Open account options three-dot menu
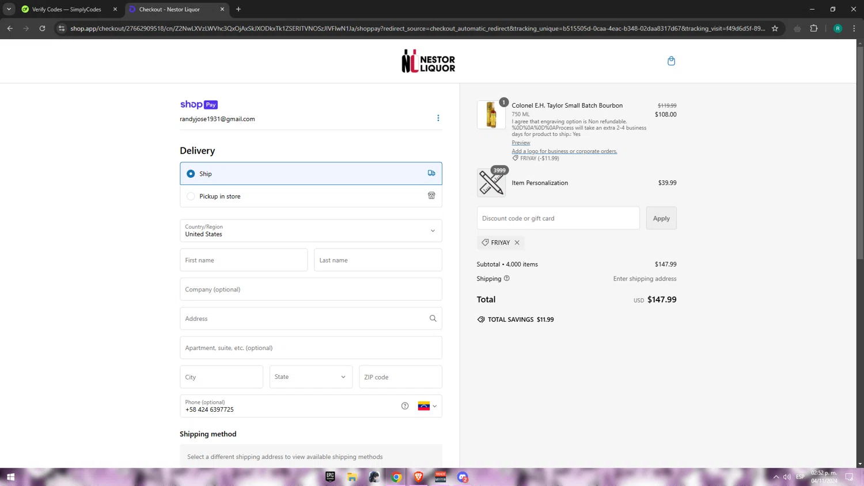The image size is (864, 486). (438, 118)
